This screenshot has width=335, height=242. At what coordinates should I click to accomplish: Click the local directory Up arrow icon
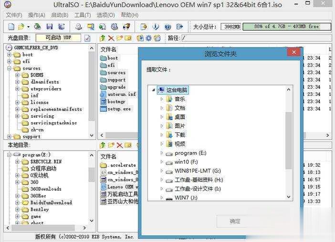(103, 145)
